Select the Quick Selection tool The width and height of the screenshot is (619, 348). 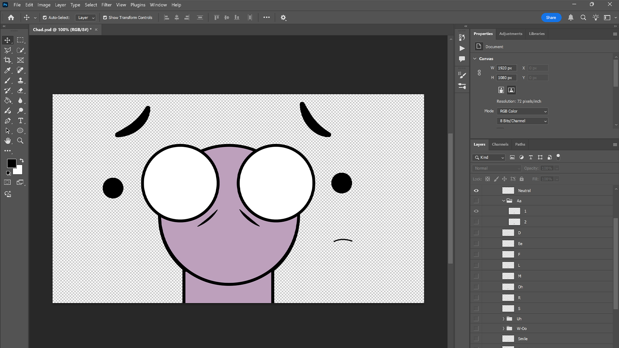tap(20, 50)
